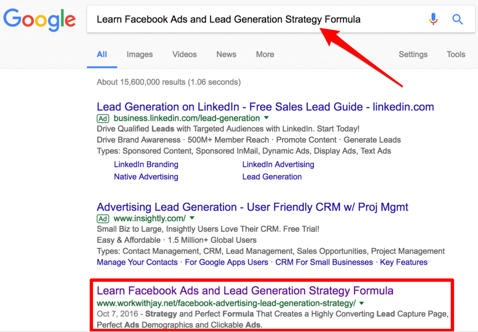Image resolution: width=478 pixels, height=332 pixels.
Task: Start voice search with microphone icon
Action: point(433,19)
